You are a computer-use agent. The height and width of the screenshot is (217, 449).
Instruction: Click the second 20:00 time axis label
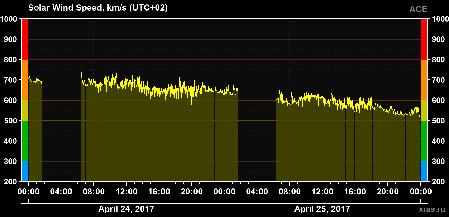(388, 192)
